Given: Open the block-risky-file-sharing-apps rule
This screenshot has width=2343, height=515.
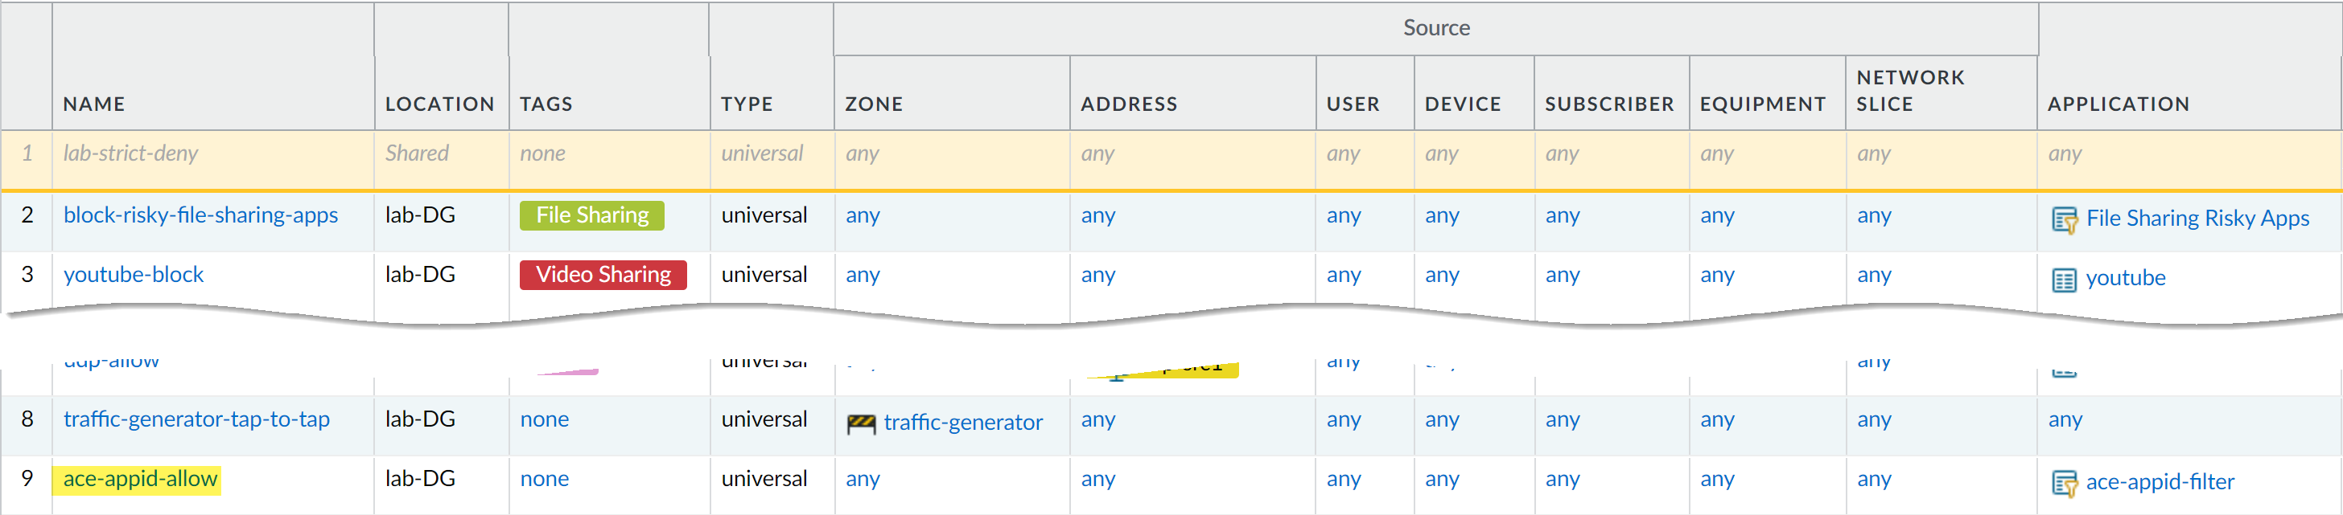Looking at the screenshot, I should pos(200,215).
